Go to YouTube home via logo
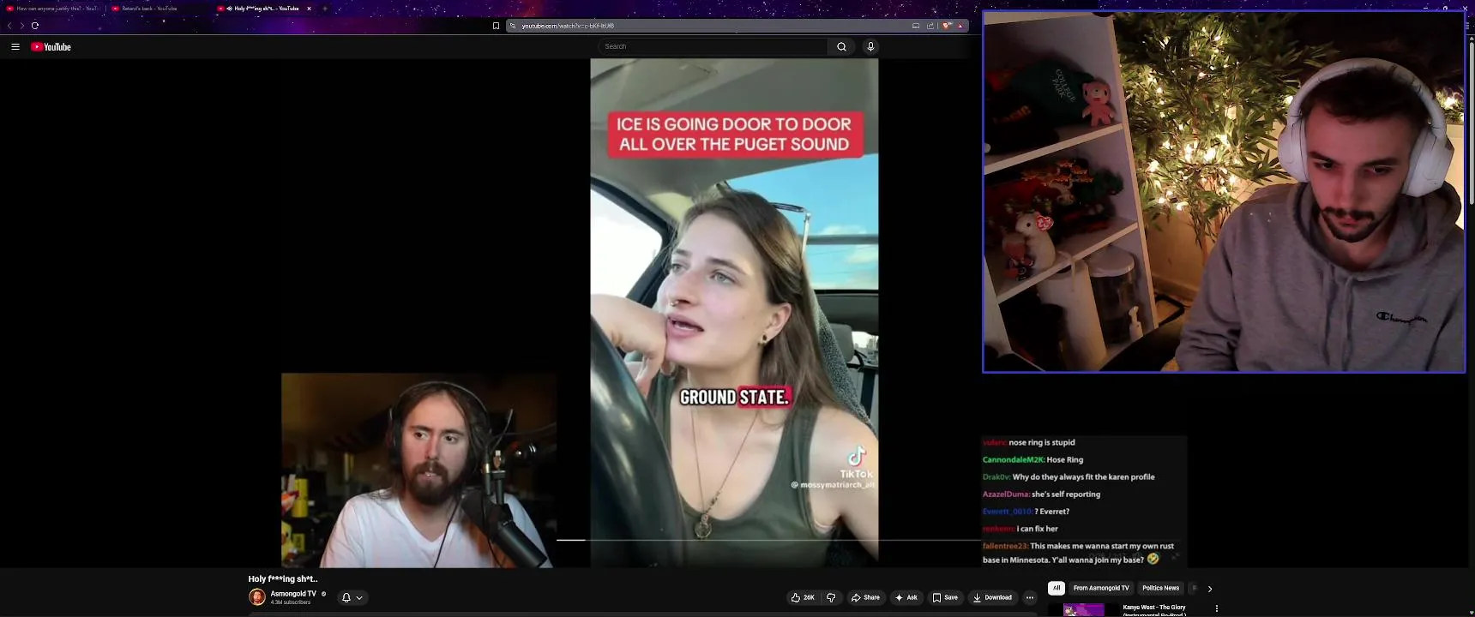The height and width of the screenshot is (617, 1475). click(51, 47)
